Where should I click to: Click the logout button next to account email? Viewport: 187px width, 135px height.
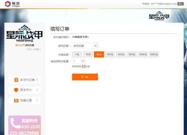pos(181,4)
